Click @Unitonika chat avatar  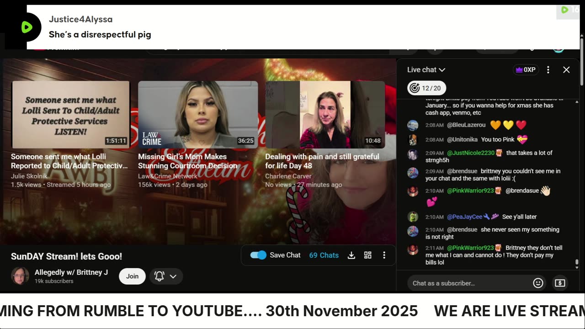[x=413, y=140]
